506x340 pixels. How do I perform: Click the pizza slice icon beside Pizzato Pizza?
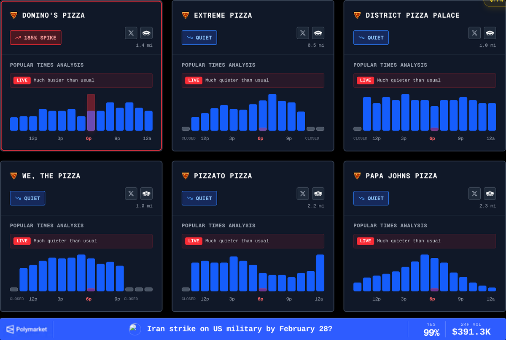point(186,176)
